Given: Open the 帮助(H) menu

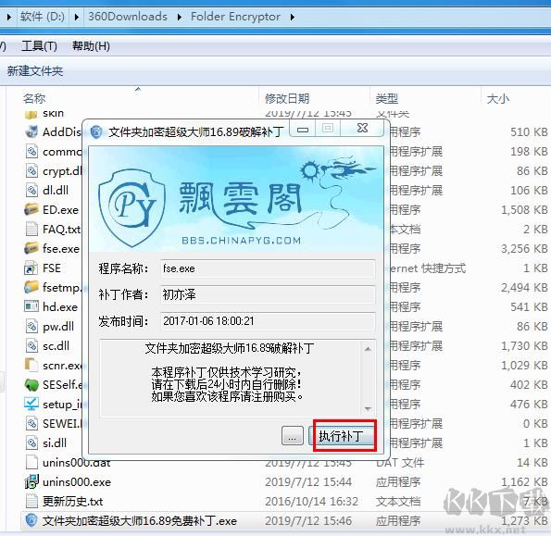Looking at the screenshot, I should click(91, 46).
